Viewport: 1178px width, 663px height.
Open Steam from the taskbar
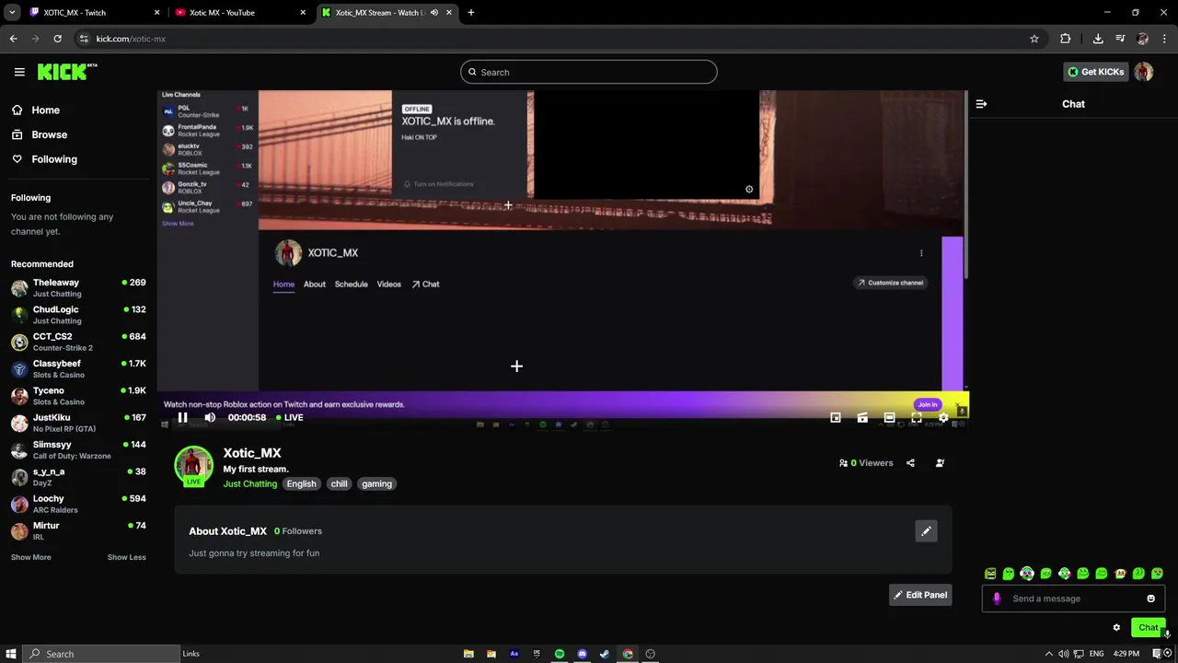[x=605, y=654]
